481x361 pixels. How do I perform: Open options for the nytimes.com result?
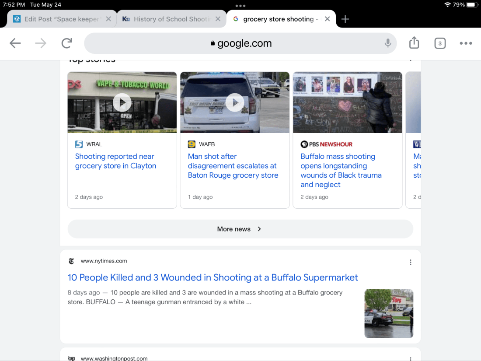click(410, 262)
